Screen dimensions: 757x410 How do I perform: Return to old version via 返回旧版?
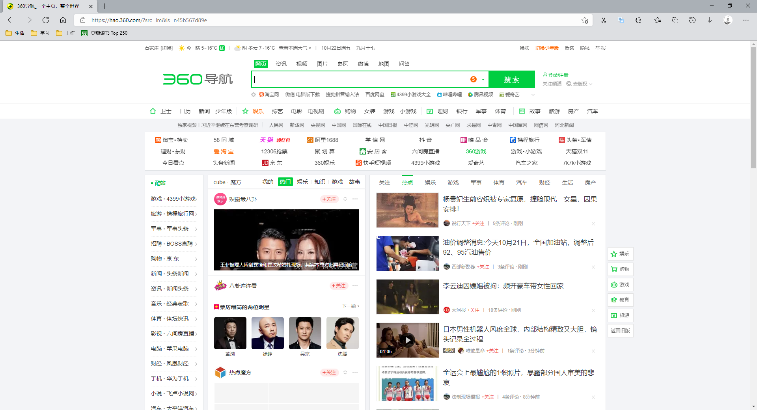(x=620, y=331)
